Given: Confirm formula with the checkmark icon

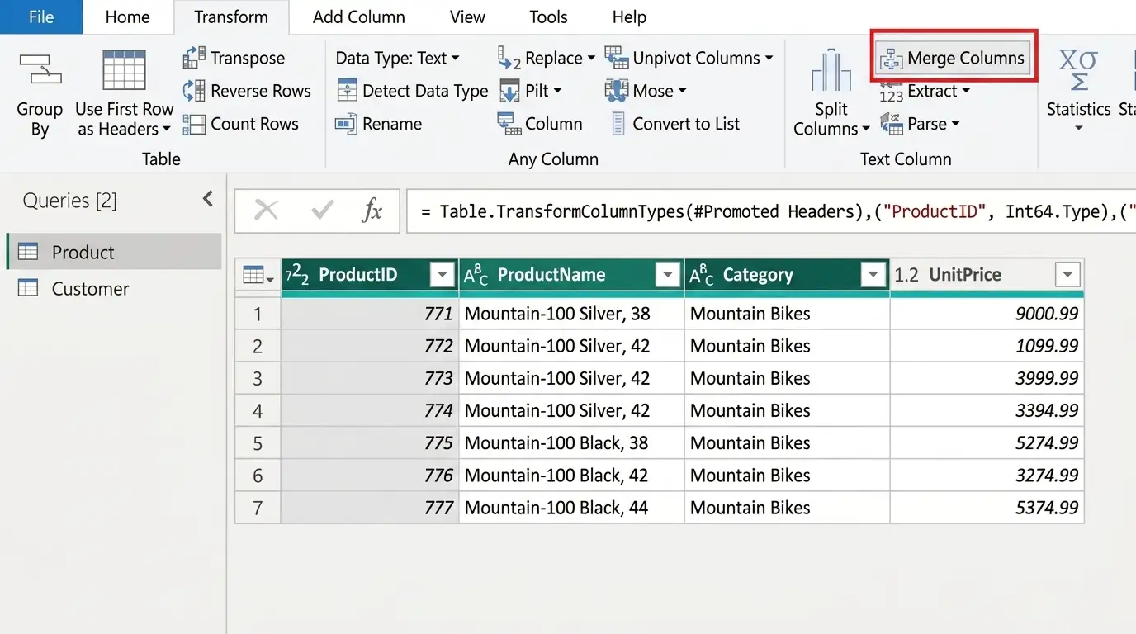Looking at the screenshot, I should (322, 211).
